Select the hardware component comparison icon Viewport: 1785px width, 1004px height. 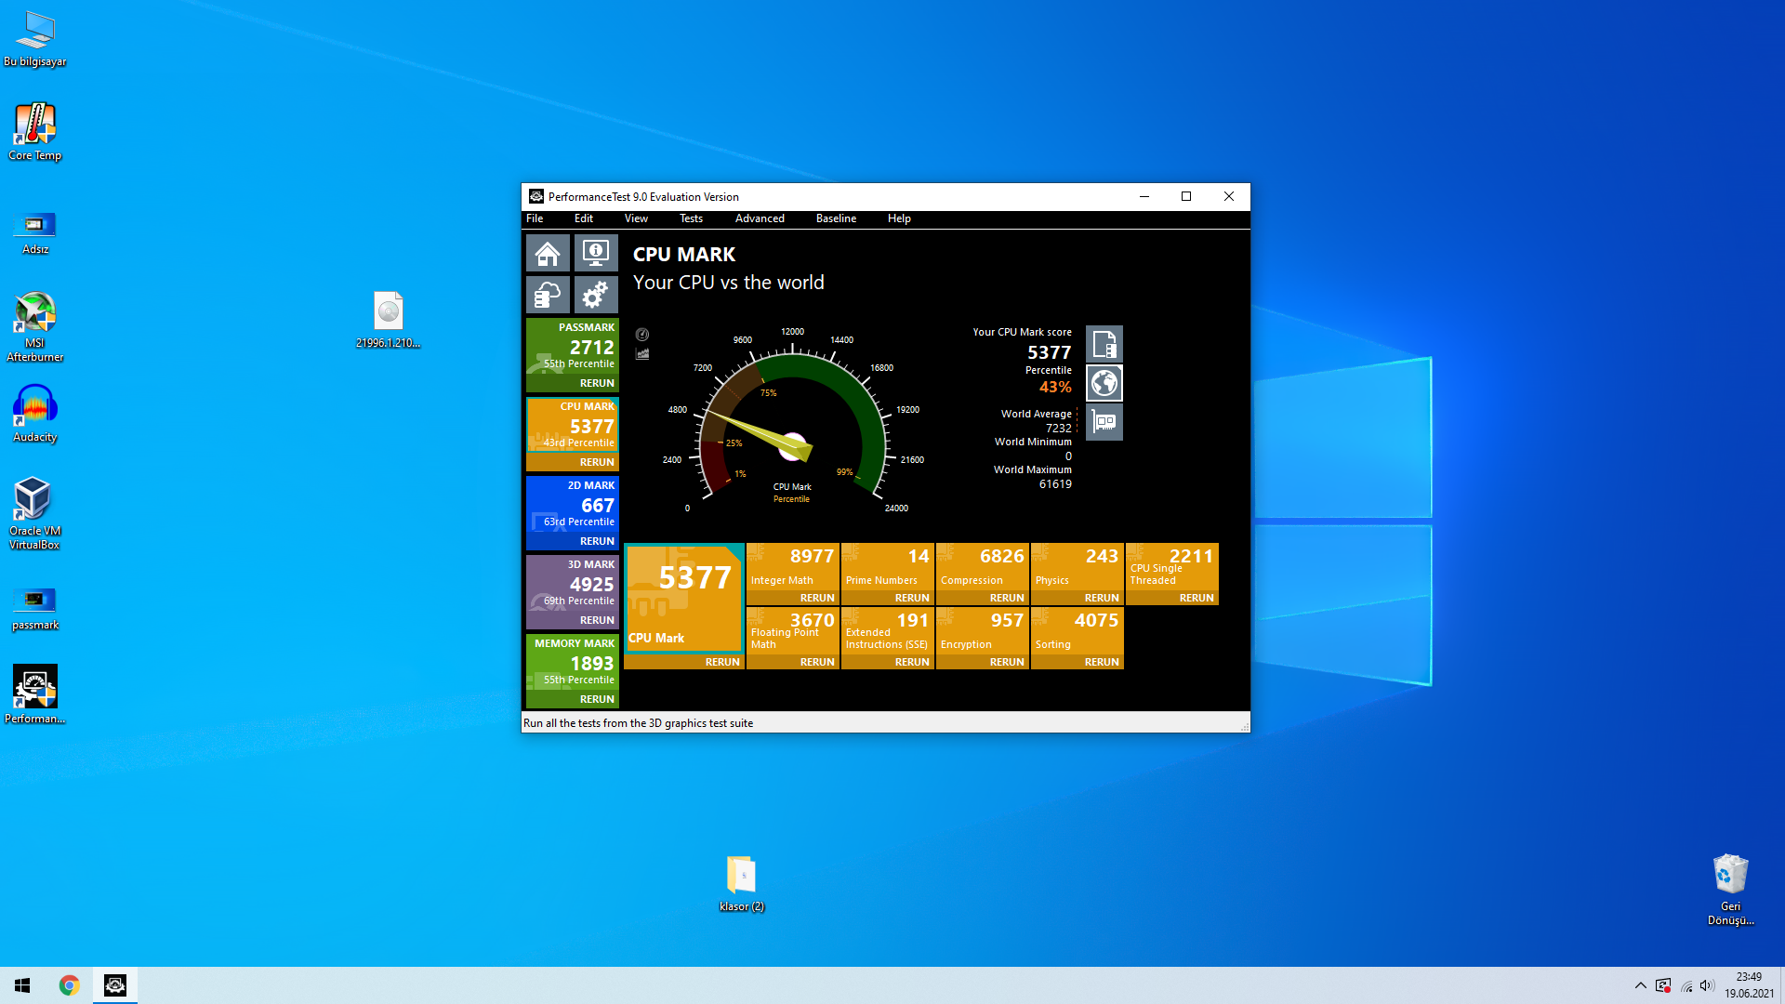(x=1104, y=422)
